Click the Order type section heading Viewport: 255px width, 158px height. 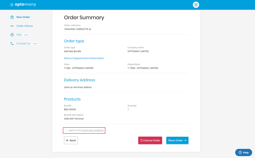pyautogui.click(x=74, y=41)
